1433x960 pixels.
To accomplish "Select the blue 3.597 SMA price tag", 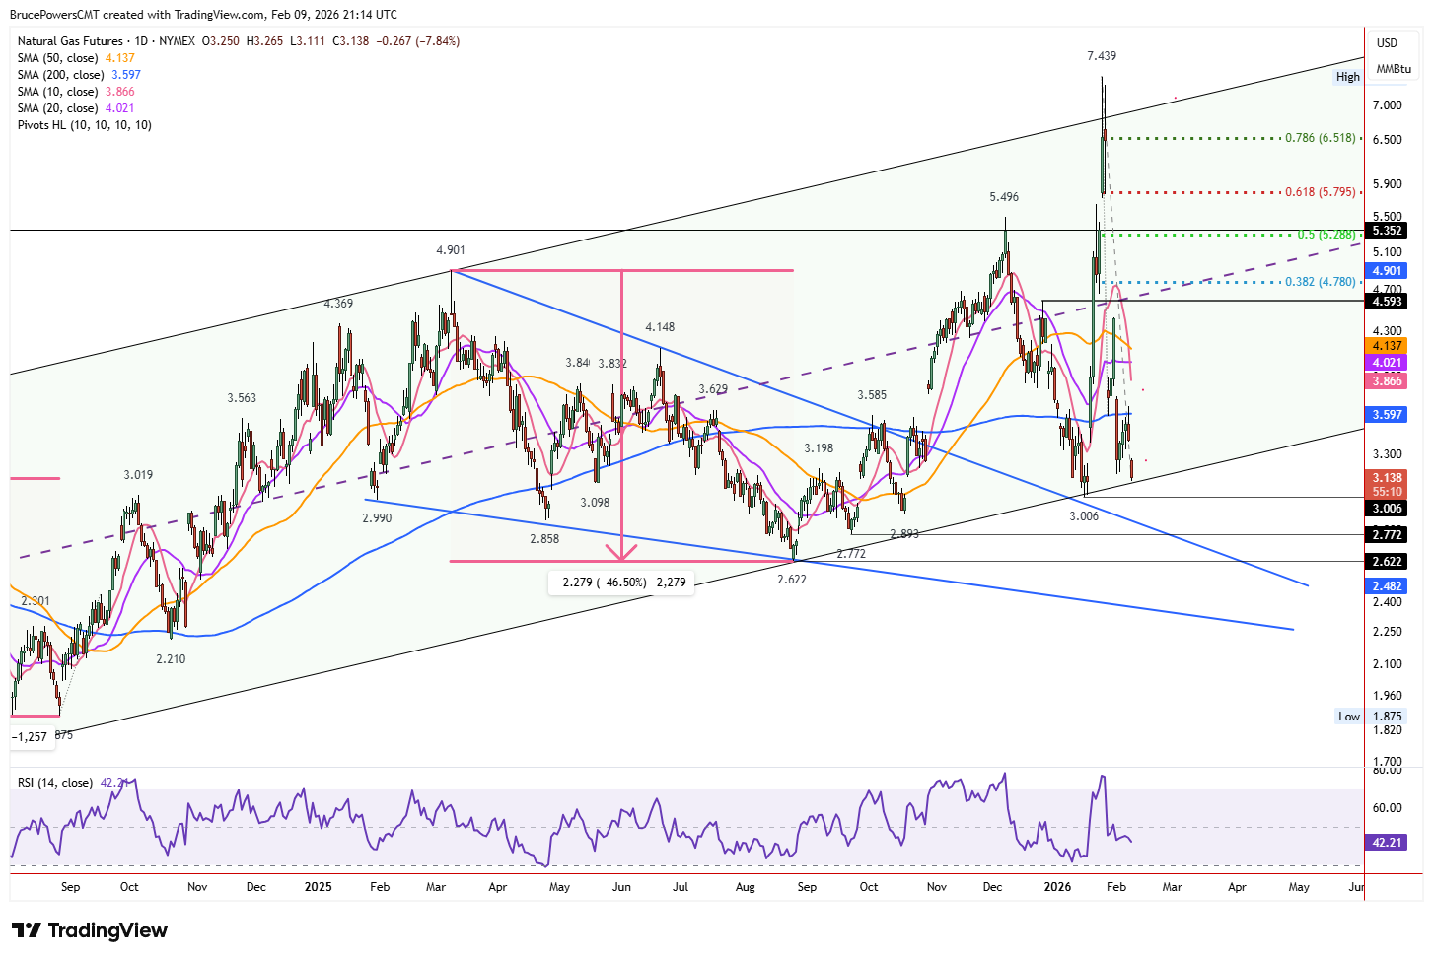I will point(1386,415).
